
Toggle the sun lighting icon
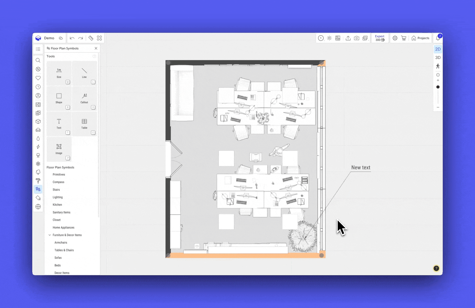[329, 38]
